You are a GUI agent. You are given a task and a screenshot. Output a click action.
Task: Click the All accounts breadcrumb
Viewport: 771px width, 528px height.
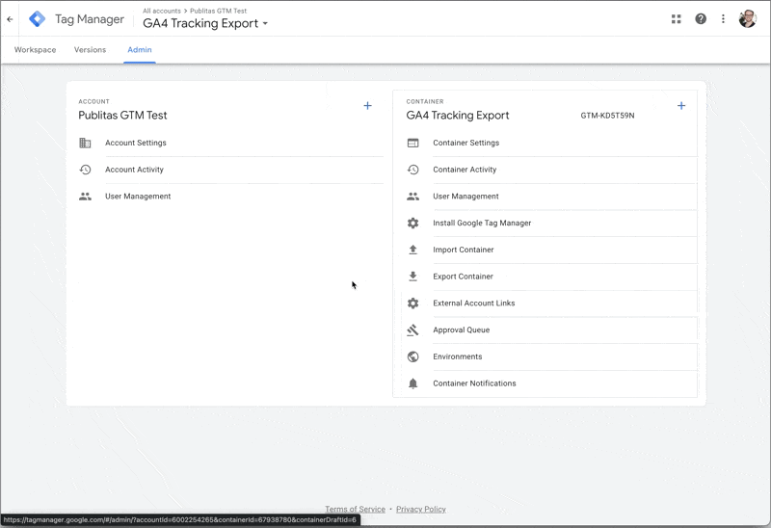tap(162, 11)
